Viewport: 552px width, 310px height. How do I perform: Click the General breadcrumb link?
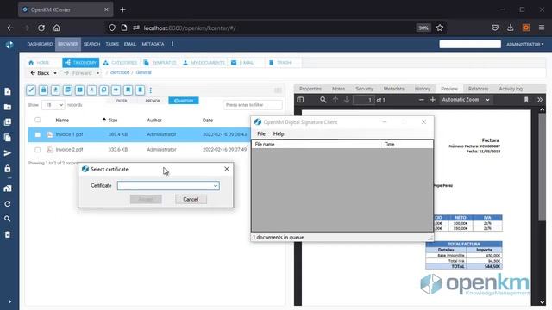[x=144, y=72]
